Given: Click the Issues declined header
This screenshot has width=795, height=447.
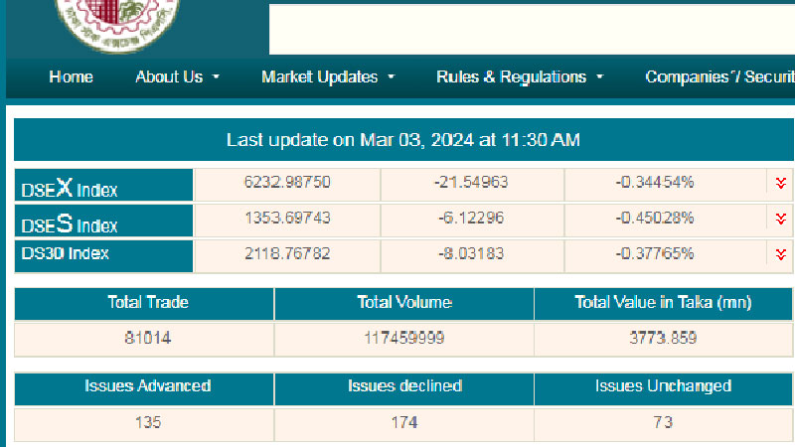Looking at the screenshot, I should [403, 386].
